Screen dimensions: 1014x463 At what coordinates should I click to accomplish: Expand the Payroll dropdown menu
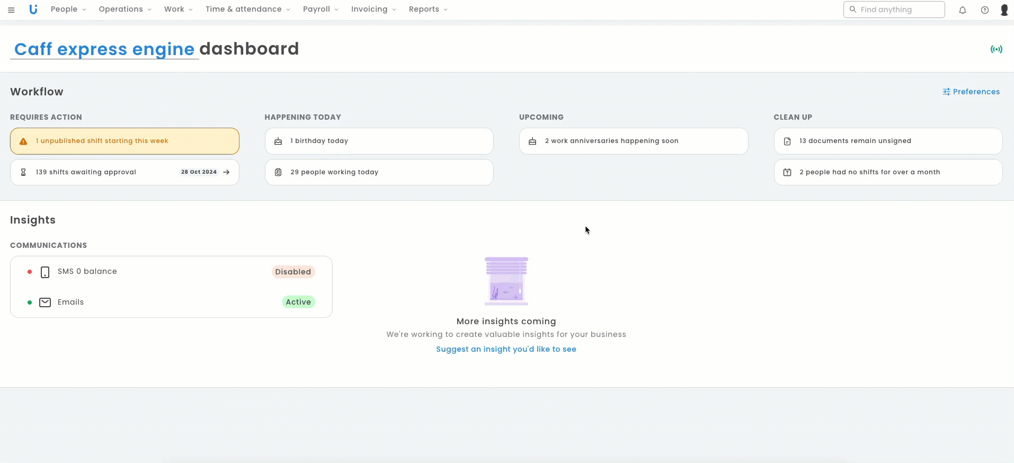[321, 10]
